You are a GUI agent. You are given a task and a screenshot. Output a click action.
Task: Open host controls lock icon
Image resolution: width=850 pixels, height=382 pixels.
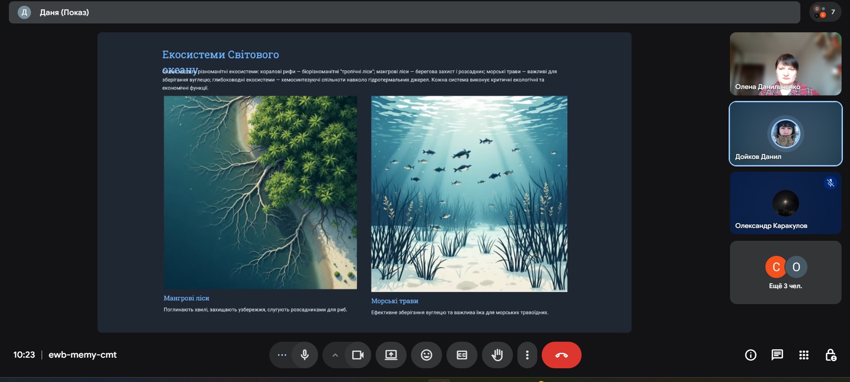[831, 355]
